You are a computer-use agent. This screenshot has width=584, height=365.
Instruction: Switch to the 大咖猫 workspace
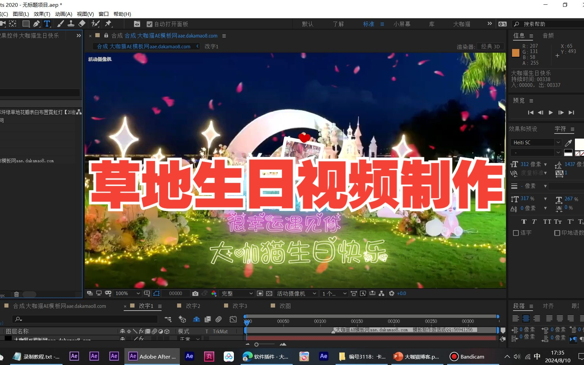pyautogui.click(x=462, y=24)
